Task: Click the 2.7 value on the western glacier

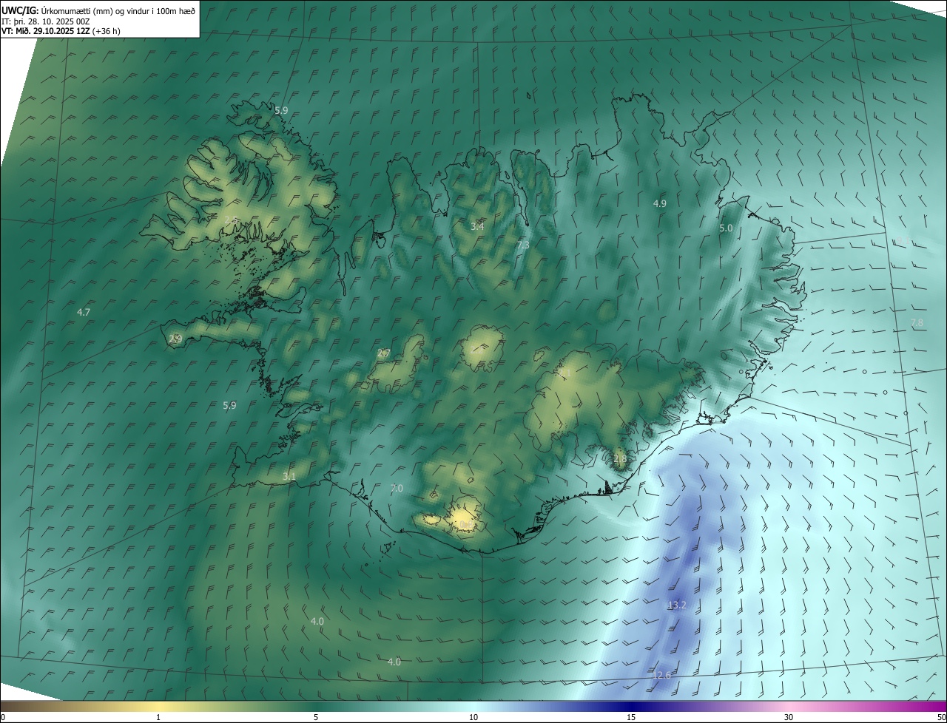Action: click(x=384, y=353)
